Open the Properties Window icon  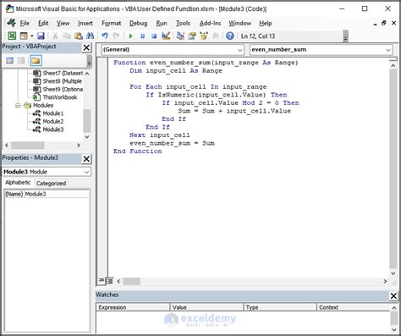pos(192,36)
